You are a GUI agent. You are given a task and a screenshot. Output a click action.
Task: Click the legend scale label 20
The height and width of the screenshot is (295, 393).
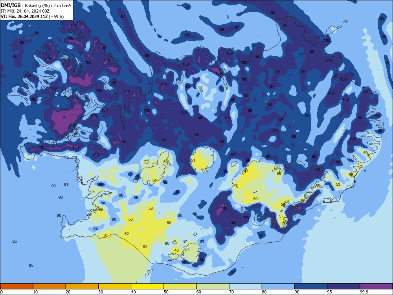(x=68, y=292)
